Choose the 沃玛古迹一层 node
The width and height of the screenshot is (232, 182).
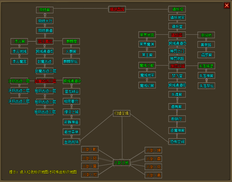pos(19,81)
